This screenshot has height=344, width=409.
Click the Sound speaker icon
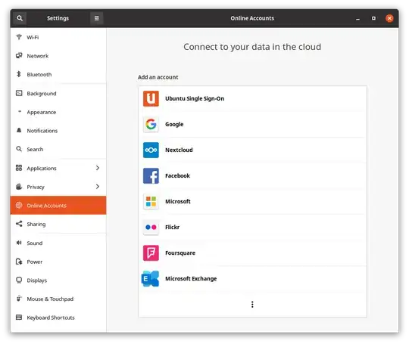coord(19,243)
